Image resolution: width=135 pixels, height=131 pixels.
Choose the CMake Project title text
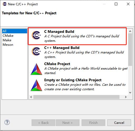[x=57, y=64]
